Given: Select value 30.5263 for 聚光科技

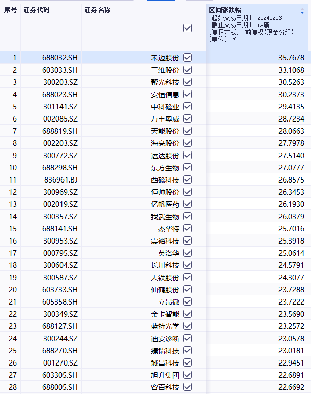Looking at the screenshot, I should [x=291, y=82].
